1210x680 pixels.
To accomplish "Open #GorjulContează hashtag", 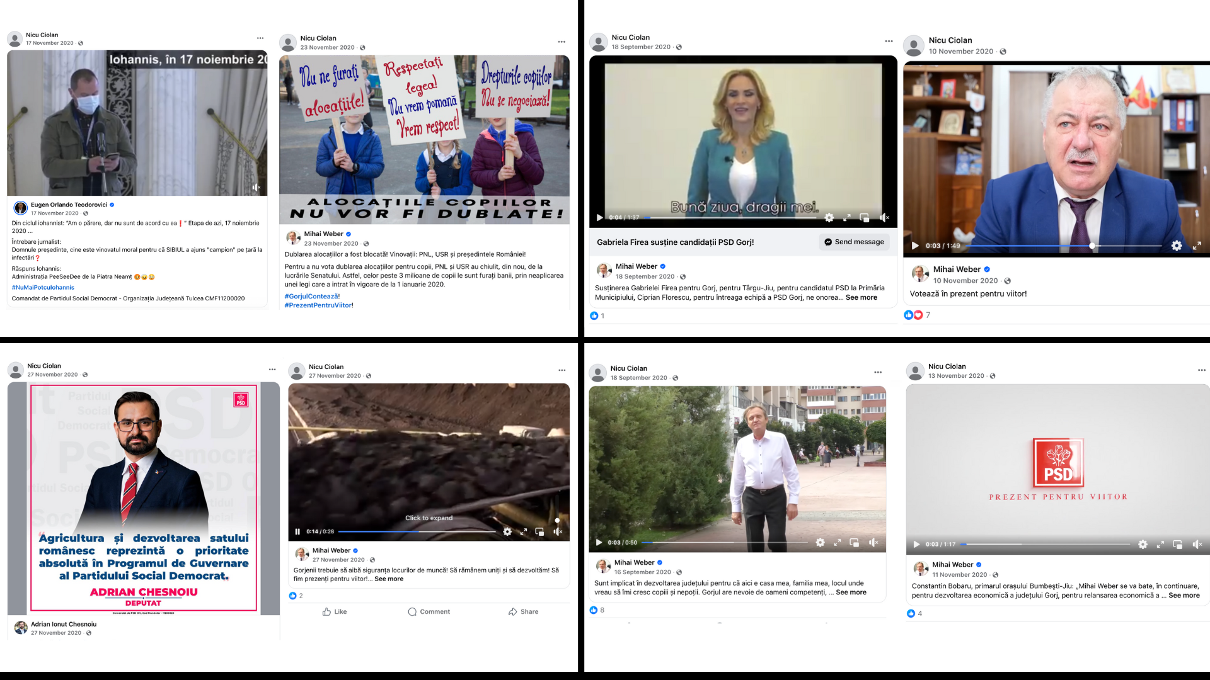I will click(x=312, y=296).
